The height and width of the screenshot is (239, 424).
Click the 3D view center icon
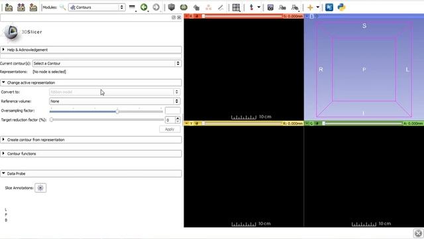tap(317, 16)
